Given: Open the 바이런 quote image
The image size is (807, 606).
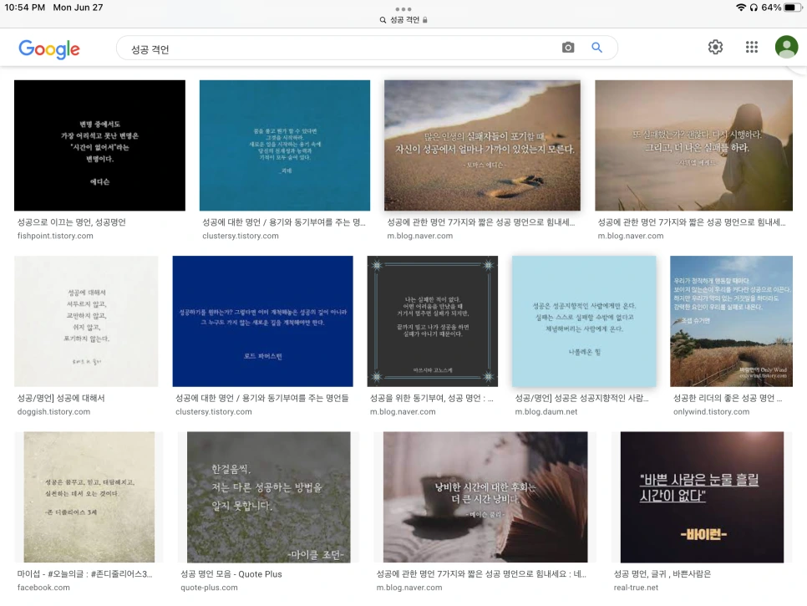Looking at the screenshot, I should tap(702, 497).
